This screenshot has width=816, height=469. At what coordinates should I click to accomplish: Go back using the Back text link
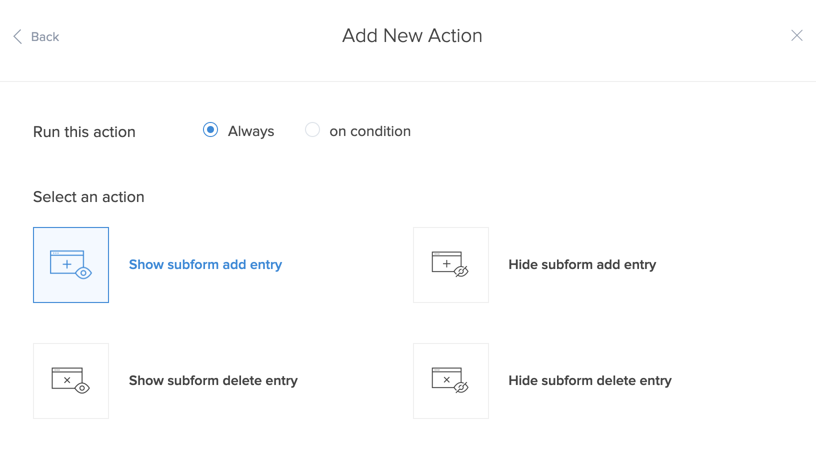45,37
